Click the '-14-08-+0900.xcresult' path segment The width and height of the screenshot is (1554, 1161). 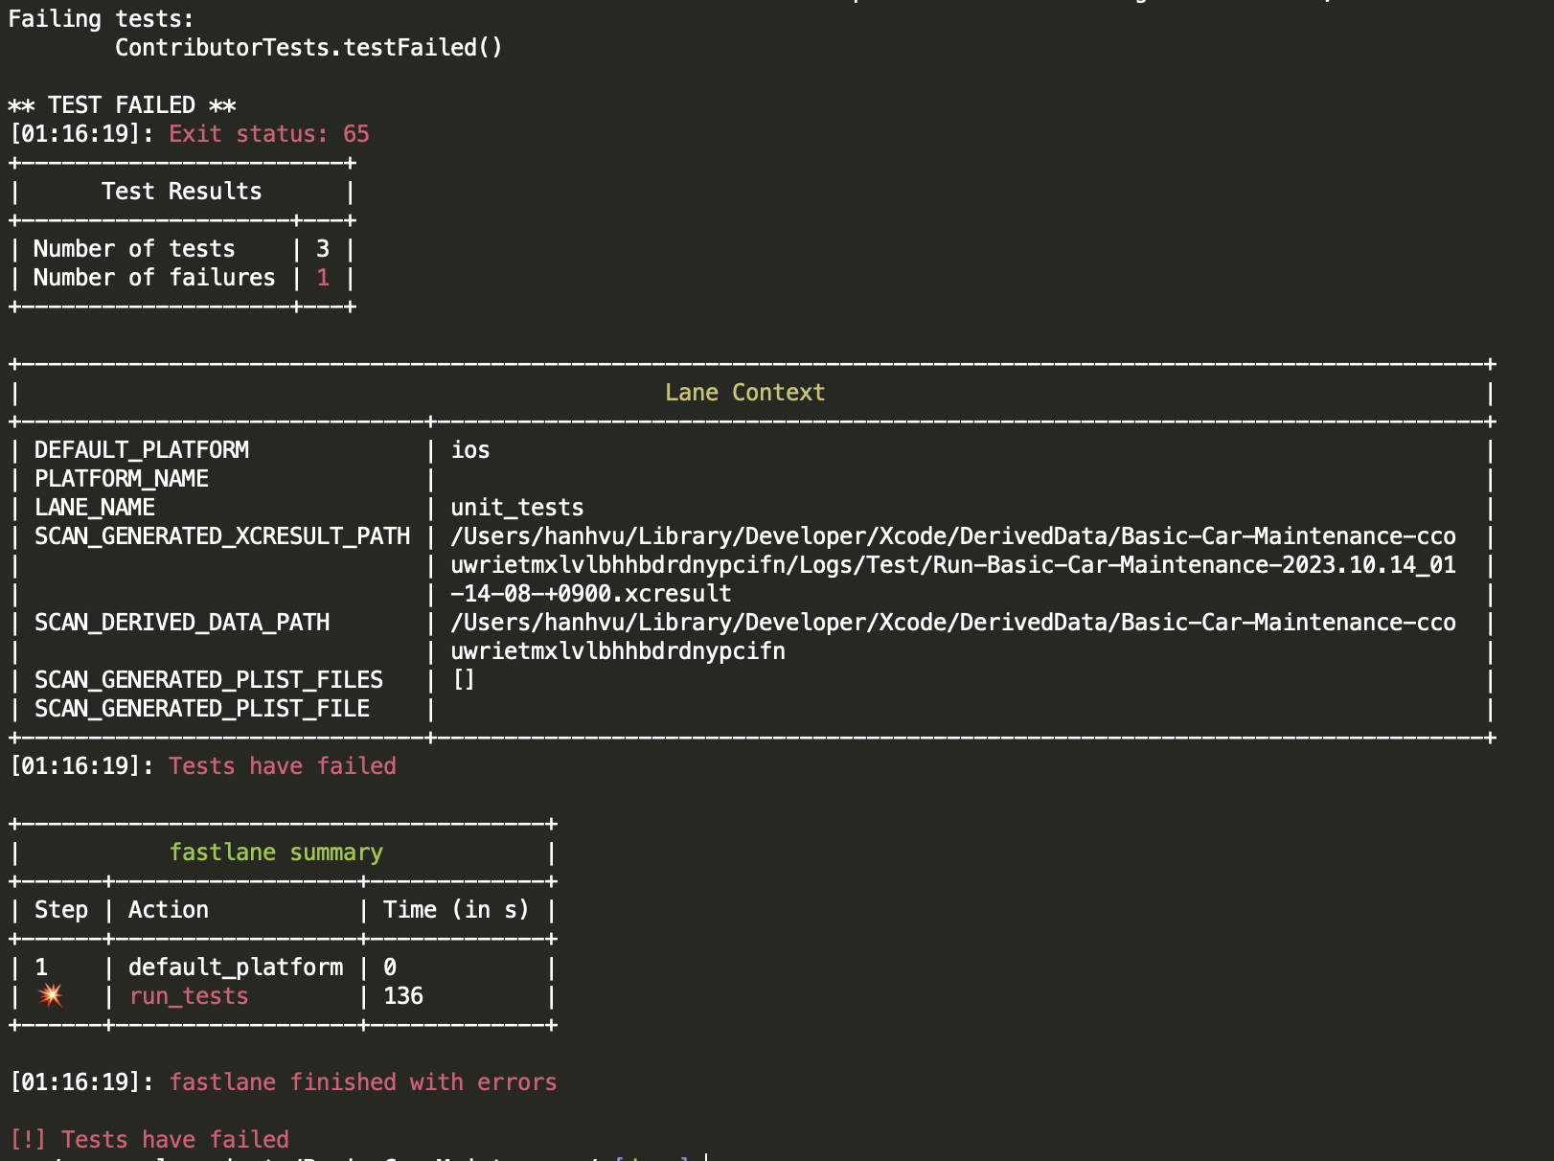point(591,594)
